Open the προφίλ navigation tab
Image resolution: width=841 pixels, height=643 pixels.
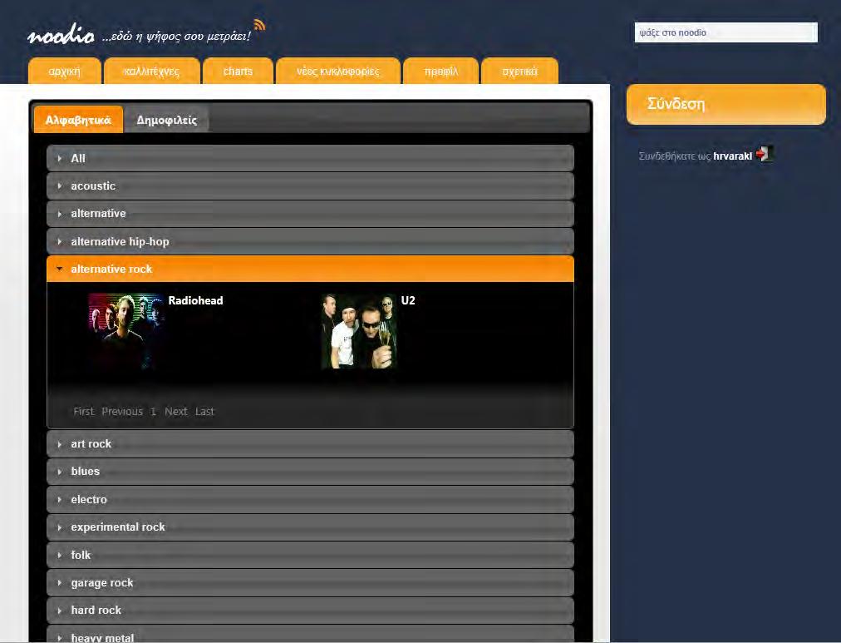point(440,71)
